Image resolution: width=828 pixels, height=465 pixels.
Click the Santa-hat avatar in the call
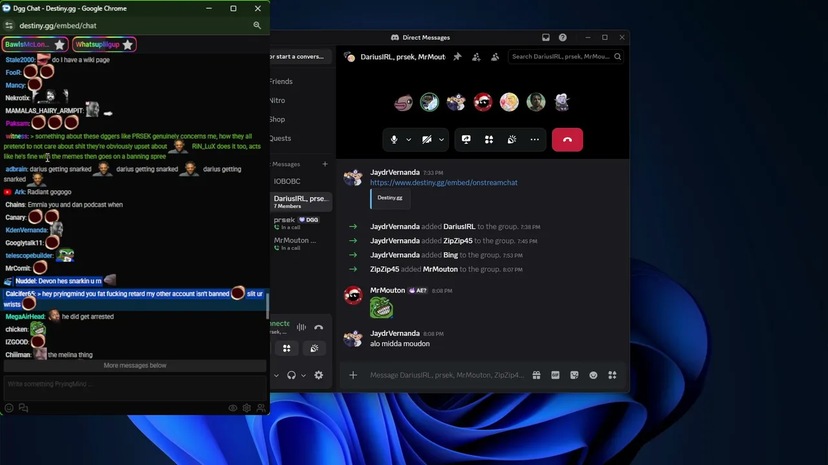coord(483,102)
